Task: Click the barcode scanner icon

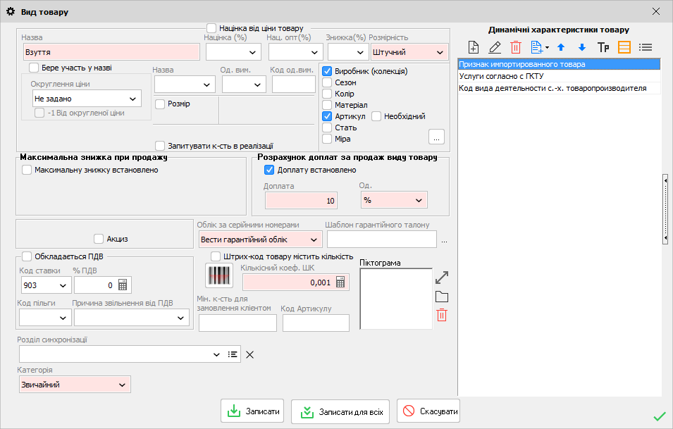Action: 218,275
